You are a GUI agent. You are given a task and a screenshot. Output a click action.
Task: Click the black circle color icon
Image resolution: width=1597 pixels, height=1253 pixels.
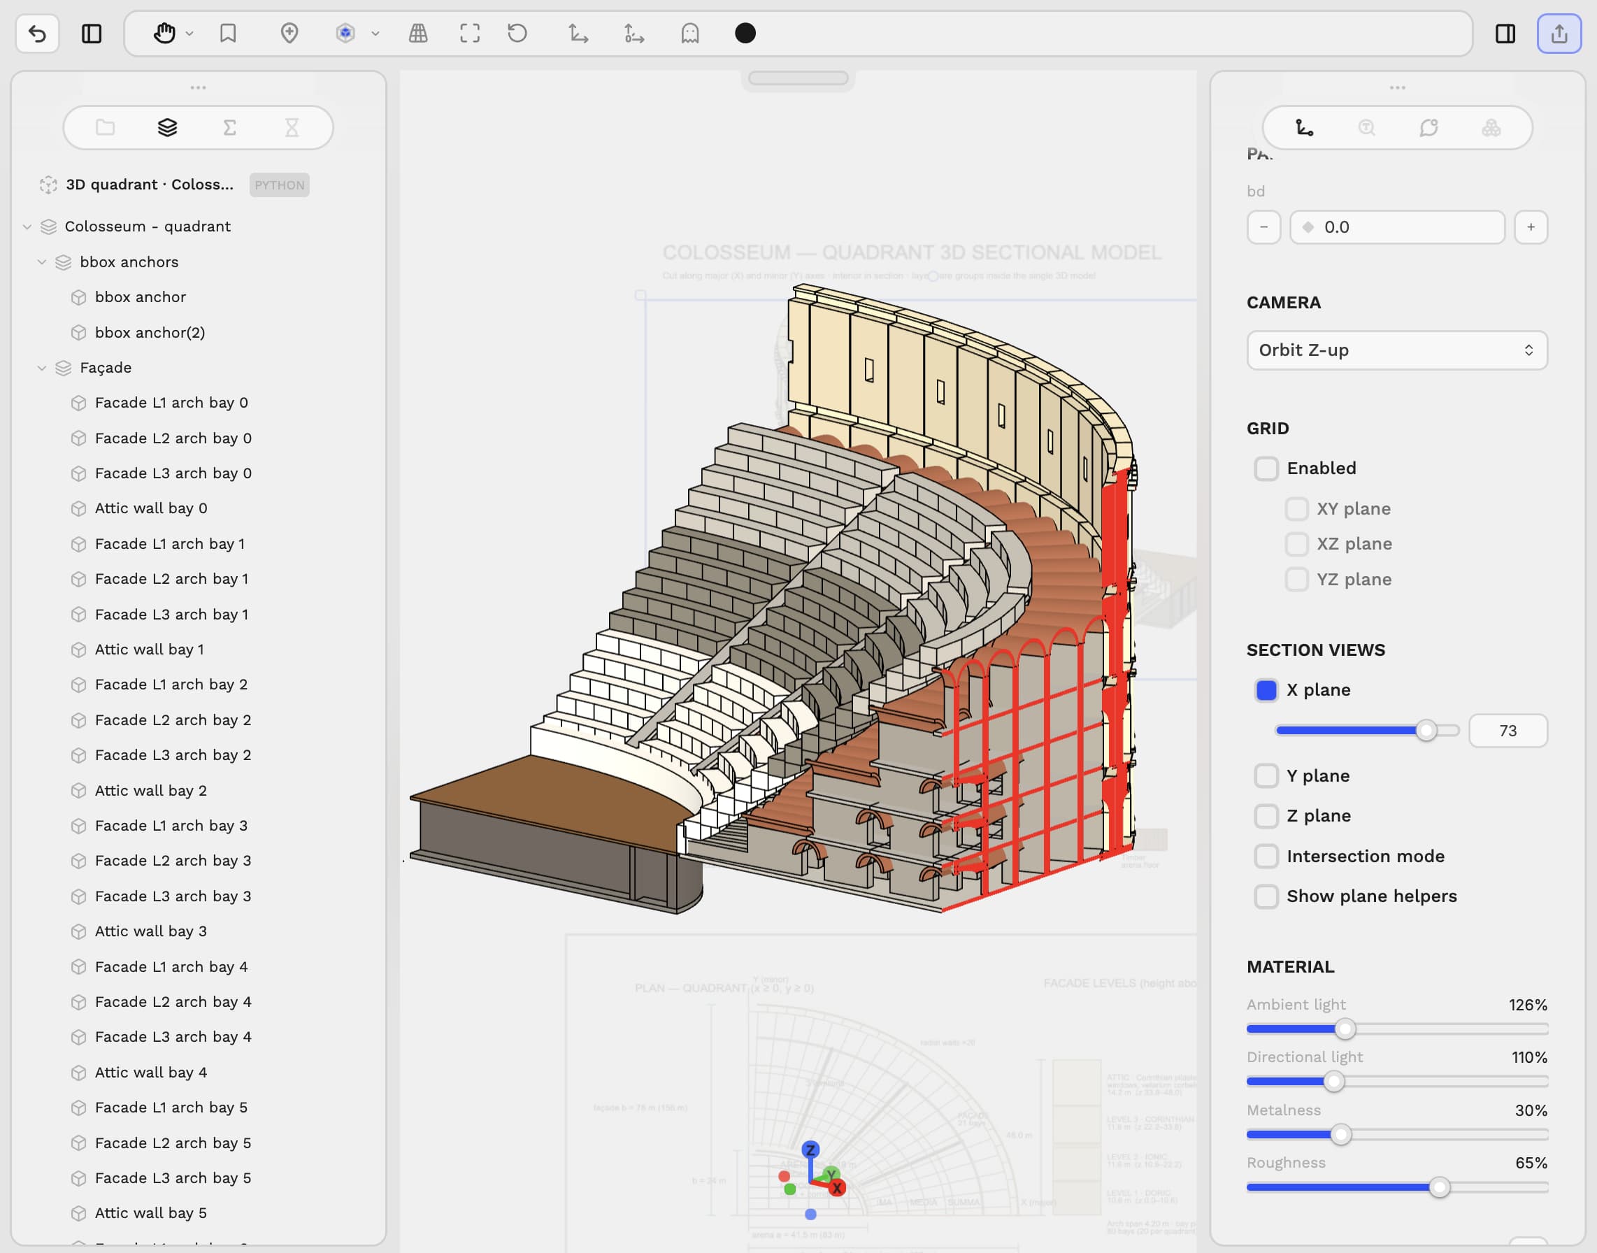(x=745, y=33)
